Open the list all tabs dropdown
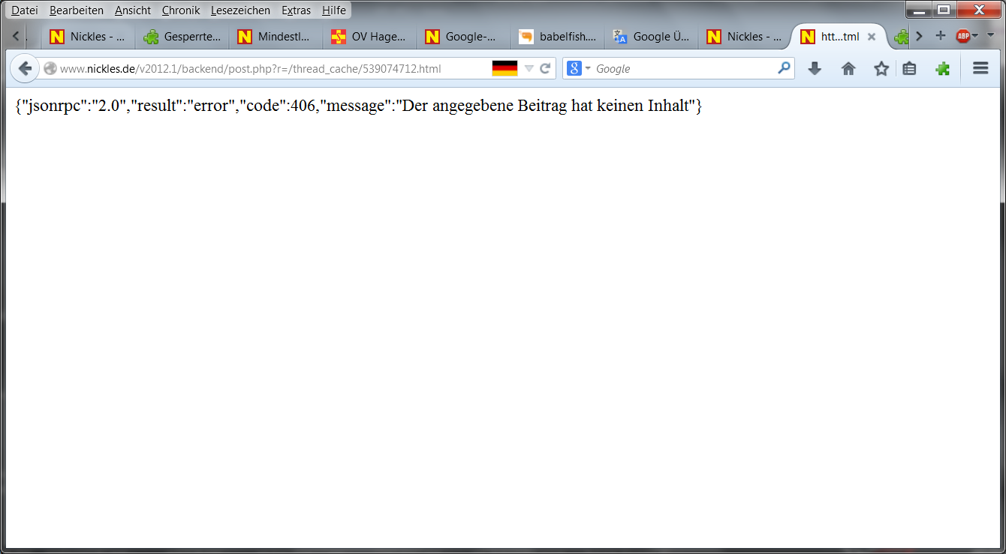The image size is (1006, 554). click(990, 36)
